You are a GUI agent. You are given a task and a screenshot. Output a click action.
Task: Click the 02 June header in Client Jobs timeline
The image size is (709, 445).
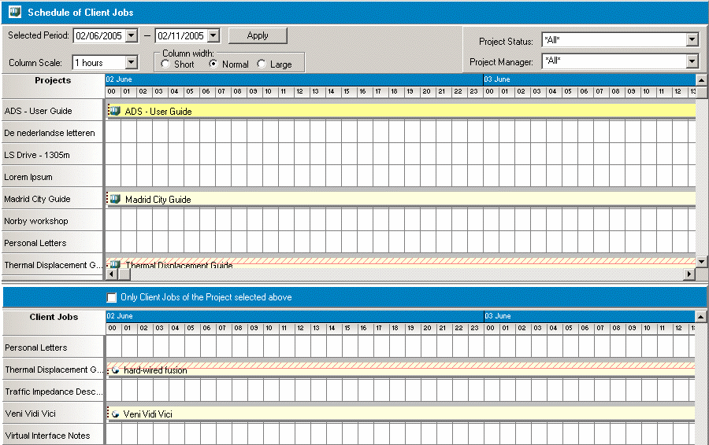tap(295, 316)
